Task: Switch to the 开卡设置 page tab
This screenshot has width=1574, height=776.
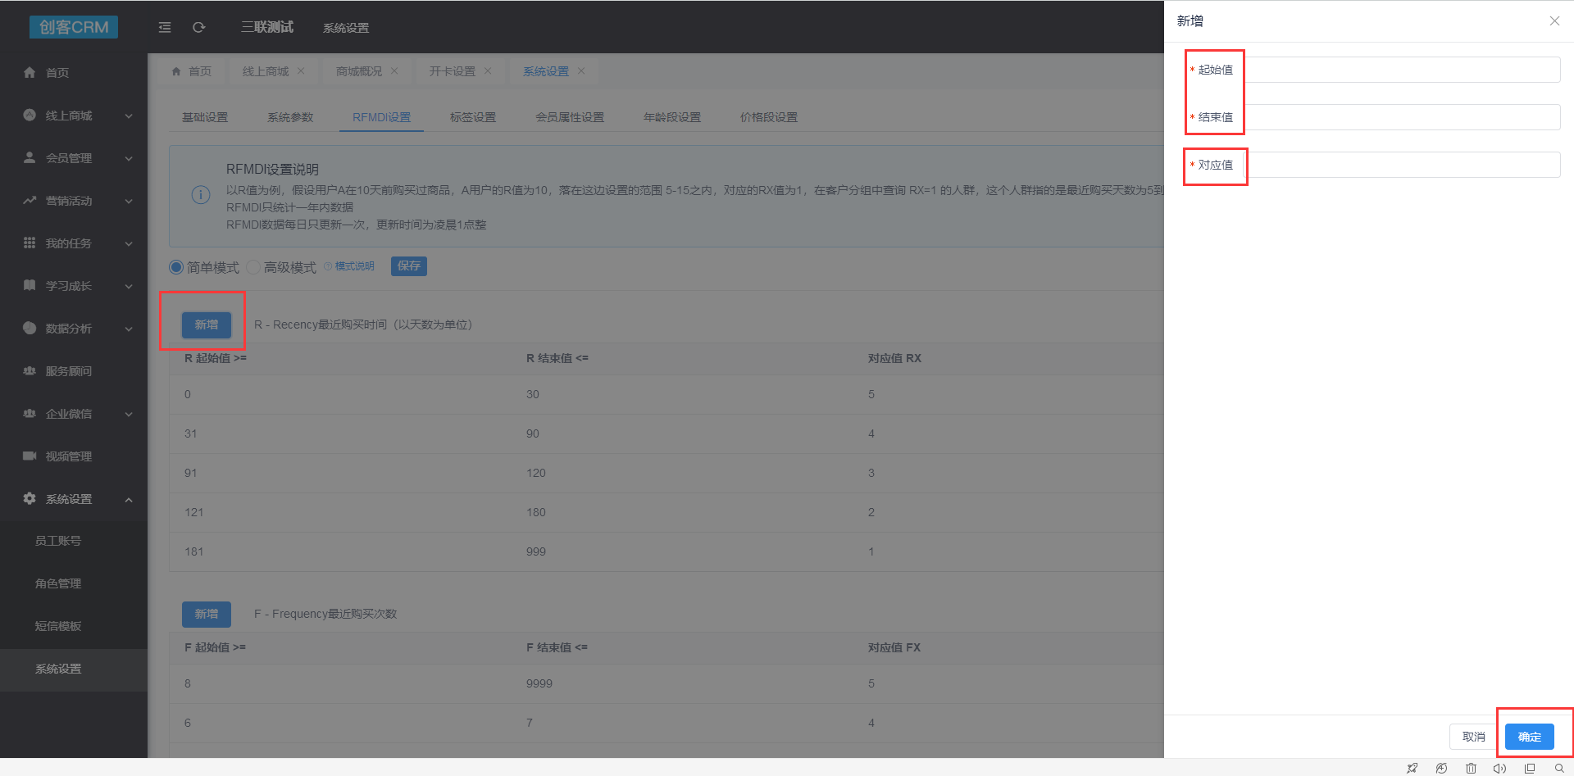Action: pos(453,71)
